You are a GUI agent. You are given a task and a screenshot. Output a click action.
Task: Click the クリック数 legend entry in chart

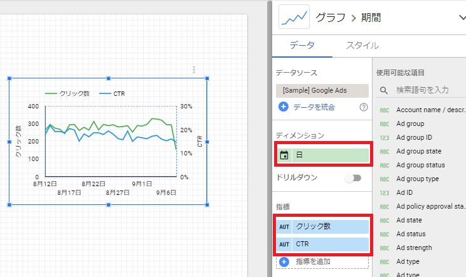pyautogui.click(x=67, y=93)
